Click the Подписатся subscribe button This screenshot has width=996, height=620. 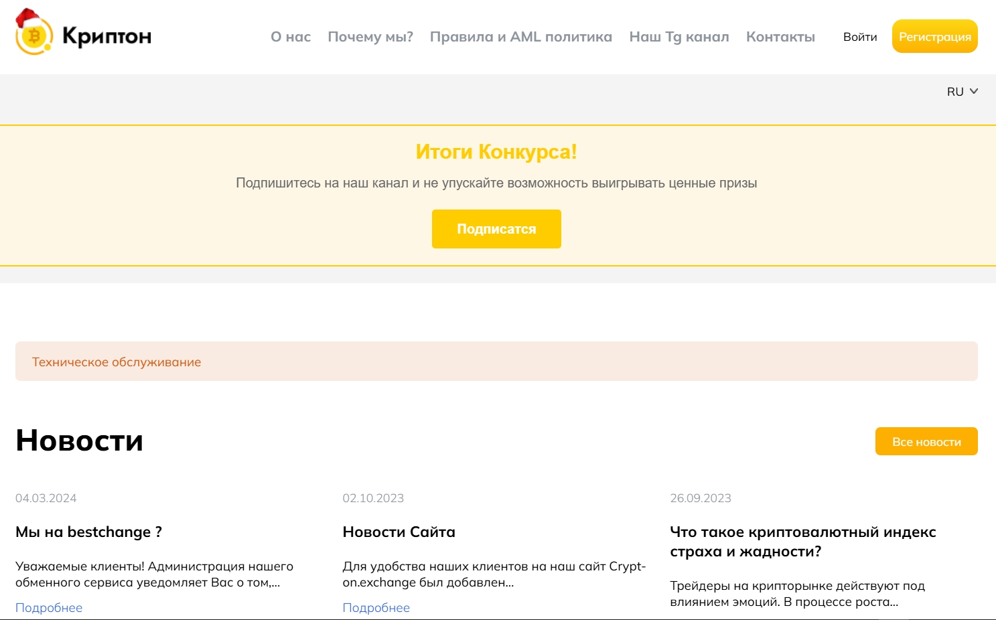[x=496, y=229]
